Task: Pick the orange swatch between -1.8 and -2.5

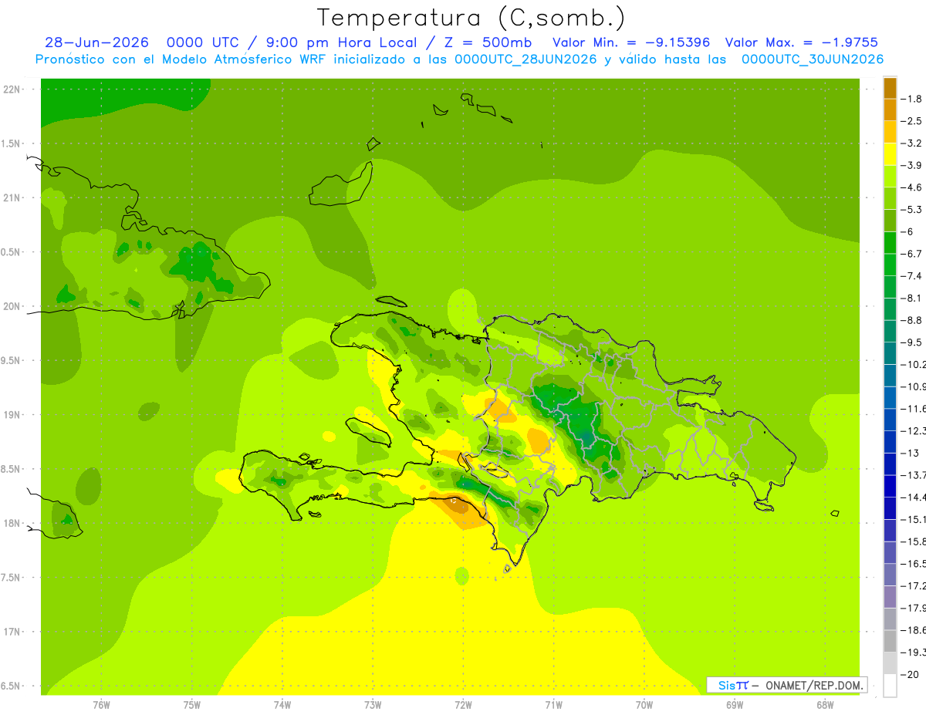Action: [x=890, y=110]
